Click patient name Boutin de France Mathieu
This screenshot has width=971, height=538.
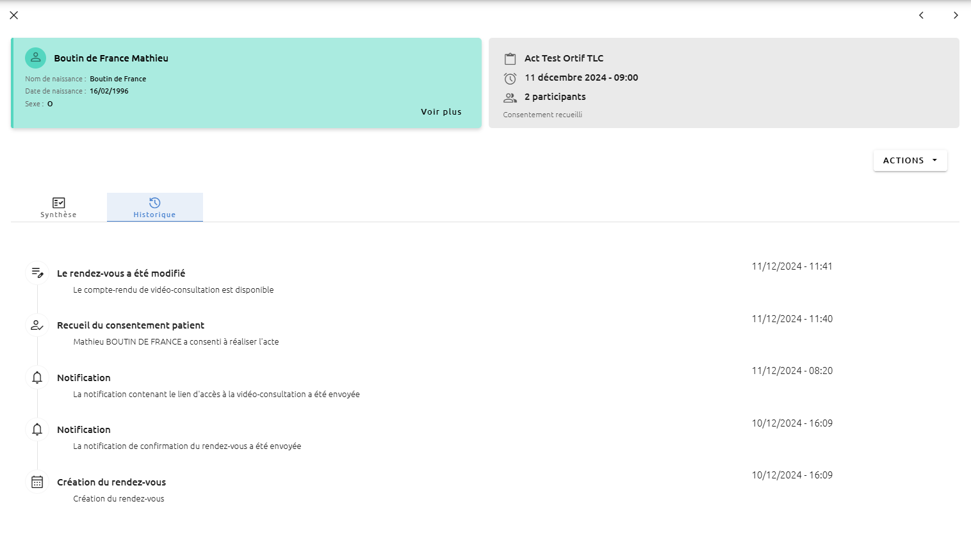[x=111, y=58]
